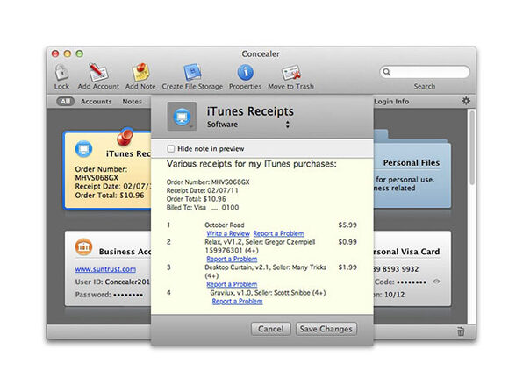The height and width of the screenshot is (392, 523).
Task: Click the Cancel button
Action: 270,329
